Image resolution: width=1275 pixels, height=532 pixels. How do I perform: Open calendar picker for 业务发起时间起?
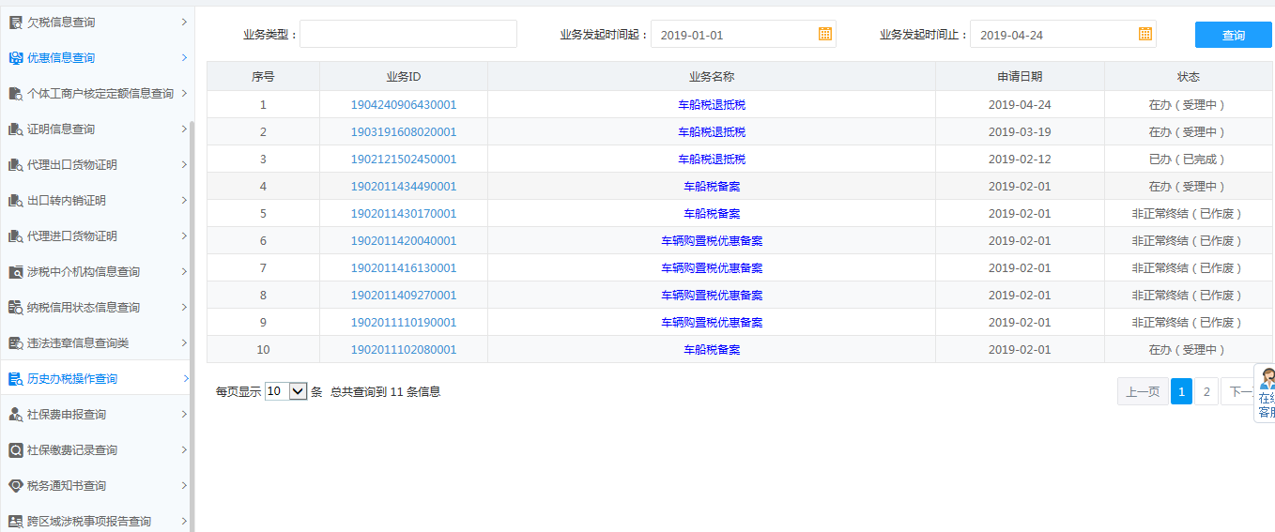824,34
